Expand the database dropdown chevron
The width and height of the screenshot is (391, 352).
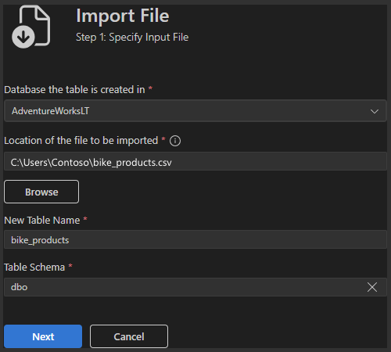tap(375, 111)
